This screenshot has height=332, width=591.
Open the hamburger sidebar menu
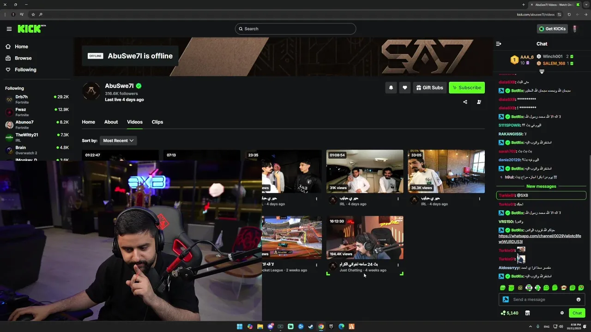coord(9,29)
